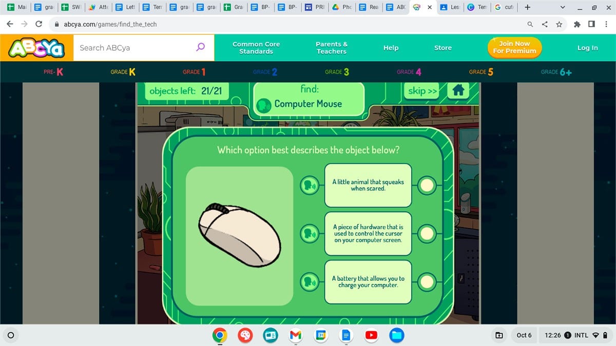Image resolution: width=616 pixels, height=346 pixels.
Task: Play audio for the "little animal" answer option
Action: tap(309, 186)
